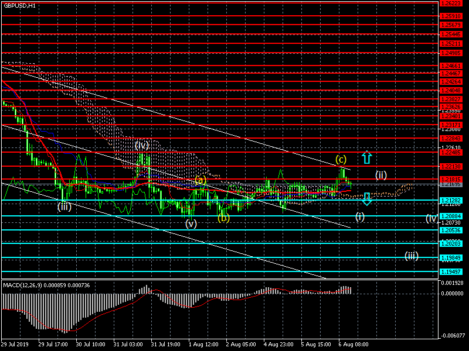Click the cyan down arrow marker

[x=366, y=199]
